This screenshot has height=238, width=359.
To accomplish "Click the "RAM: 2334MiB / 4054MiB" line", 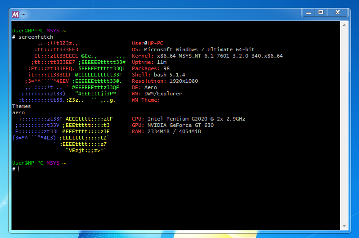I will coord(166,131).
